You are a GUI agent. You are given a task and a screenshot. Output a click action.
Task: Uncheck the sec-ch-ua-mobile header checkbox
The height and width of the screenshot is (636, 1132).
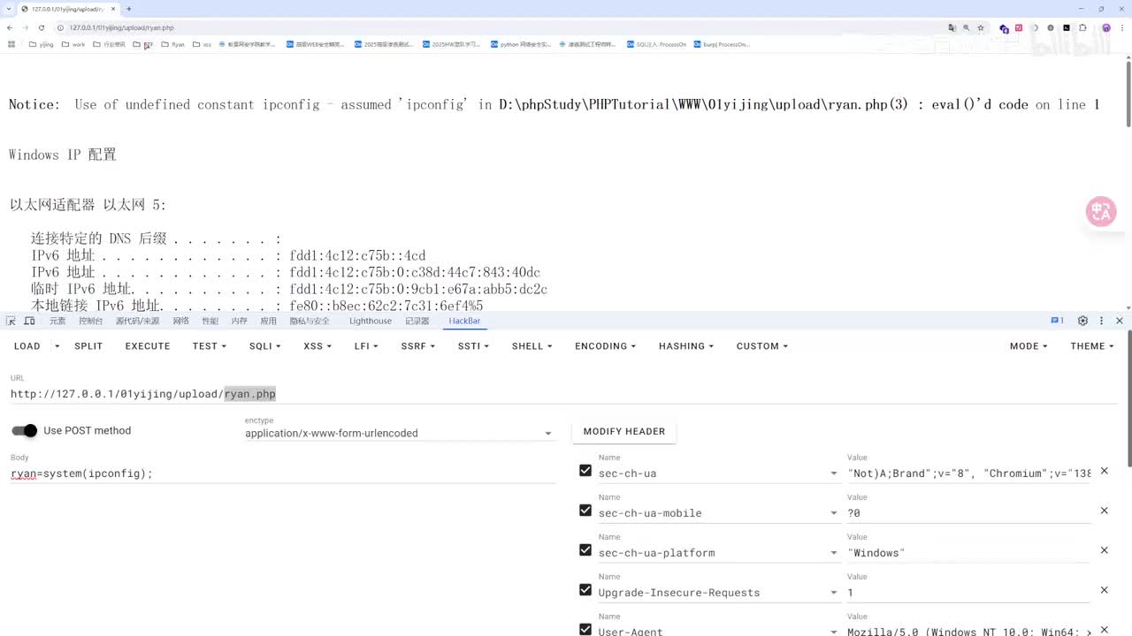click(x=585, y=511)
